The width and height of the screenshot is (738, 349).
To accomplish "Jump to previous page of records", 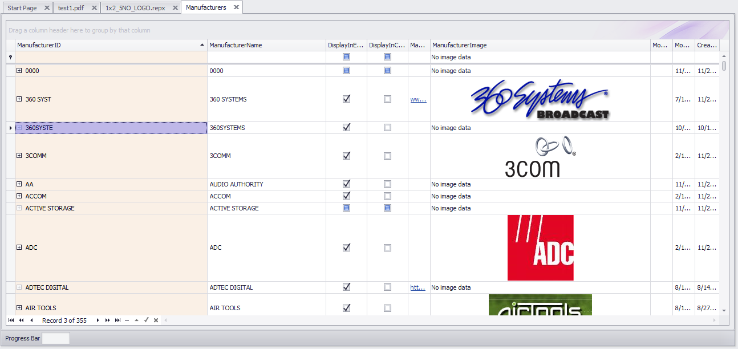I will [x=21, y=320].
